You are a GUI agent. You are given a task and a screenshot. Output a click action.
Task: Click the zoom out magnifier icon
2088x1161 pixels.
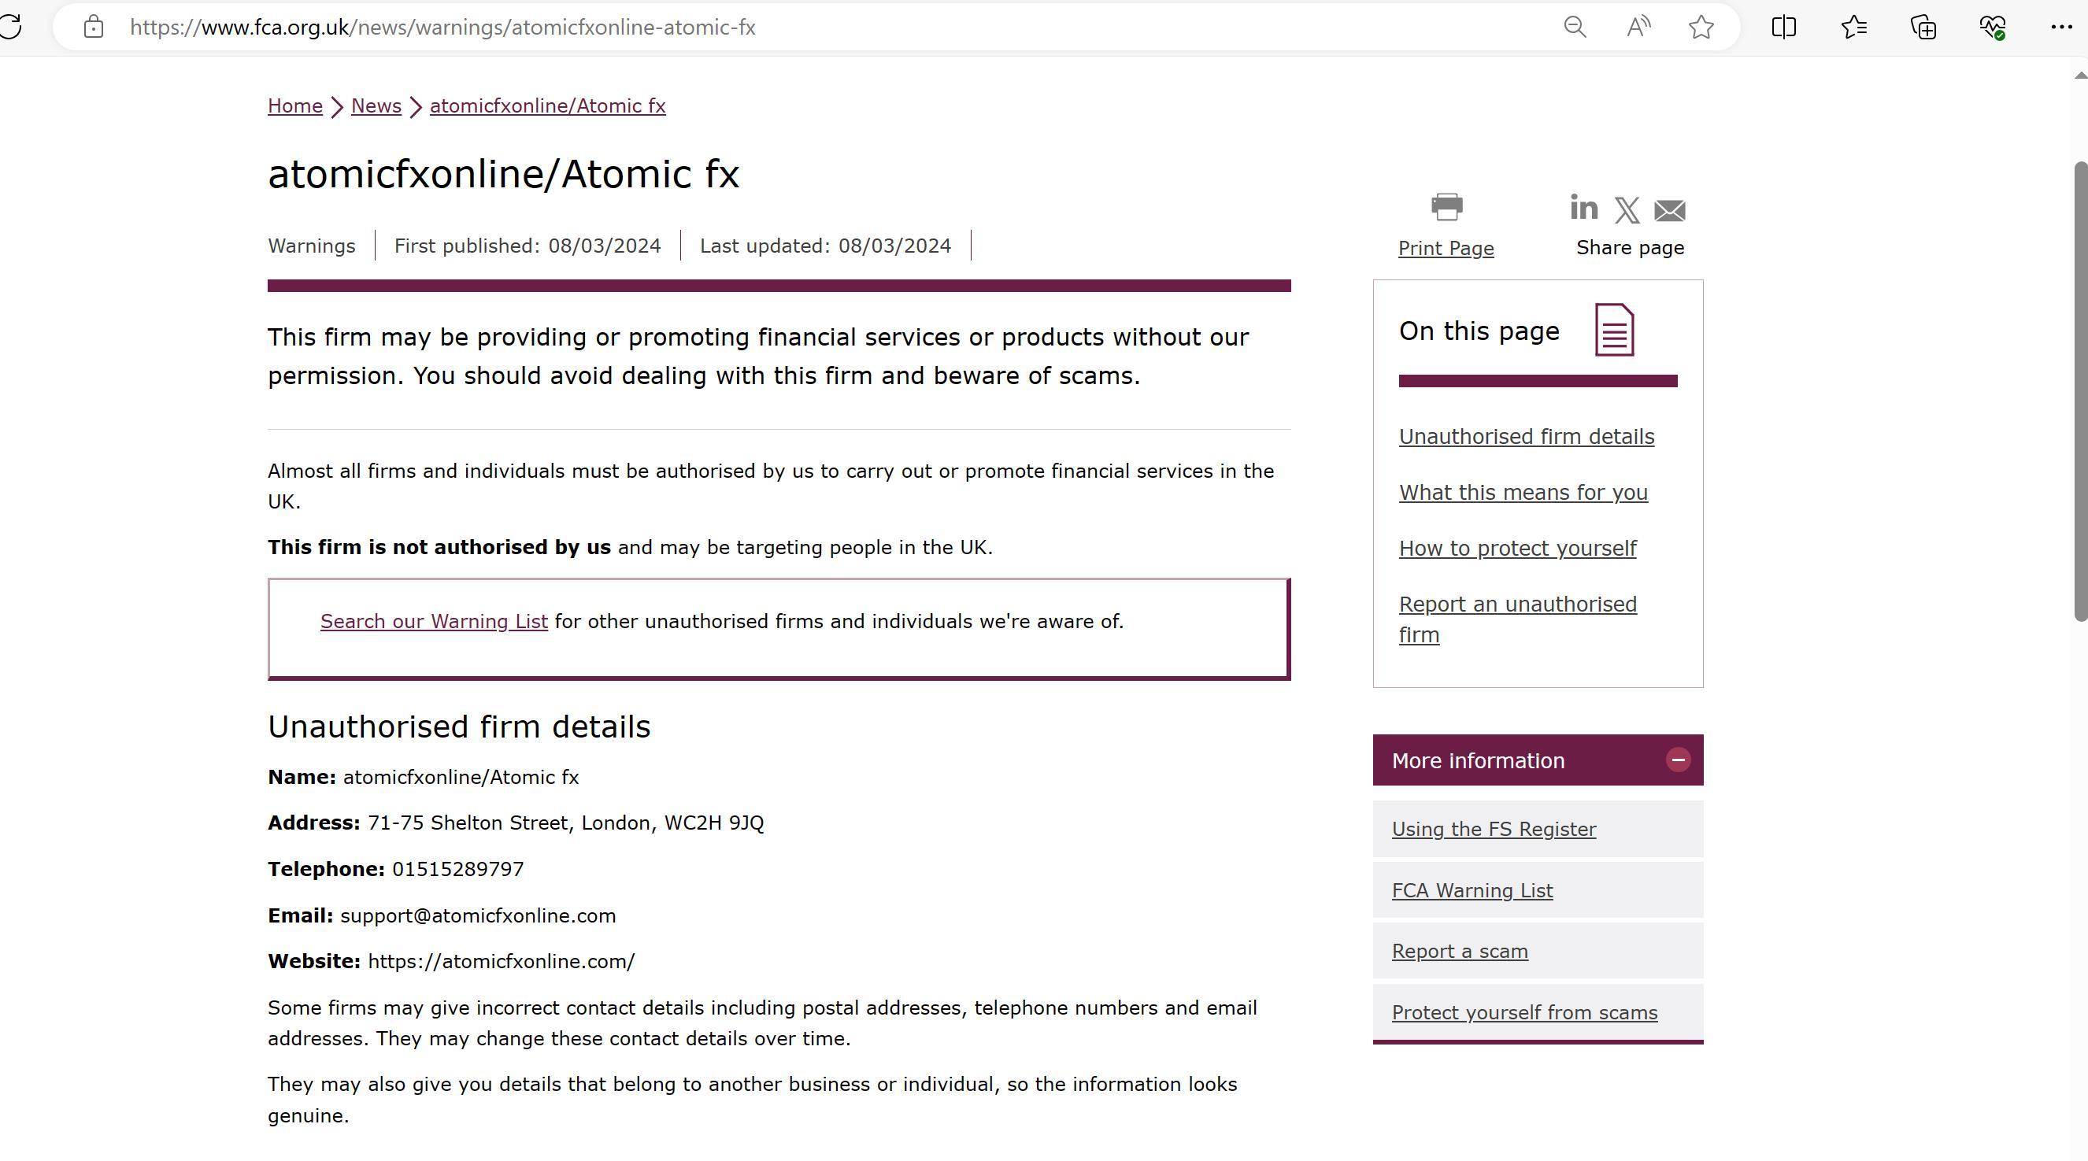1574,27
